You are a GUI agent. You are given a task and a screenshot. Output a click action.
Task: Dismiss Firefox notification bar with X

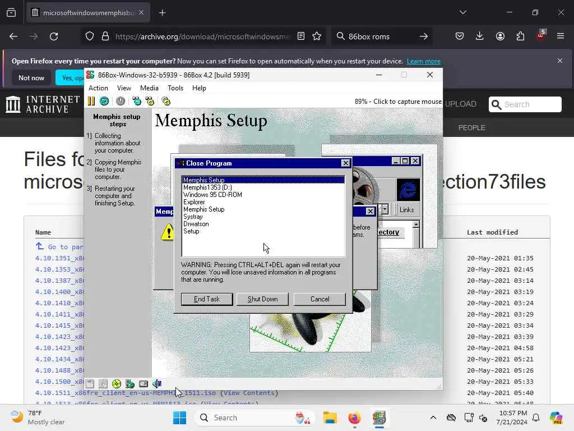(560, 61)
